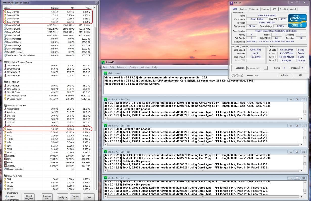This screenshot has width=311, height=201.
Task: Click the fan icon beside Chassis2
Action: (5, 166)
